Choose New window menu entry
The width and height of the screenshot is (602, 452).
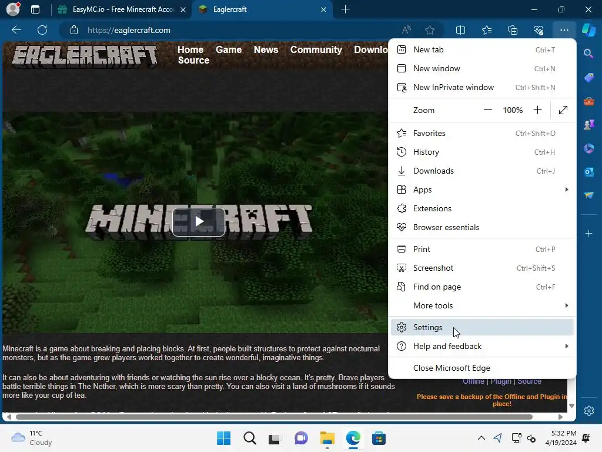[x=482, y=68]
